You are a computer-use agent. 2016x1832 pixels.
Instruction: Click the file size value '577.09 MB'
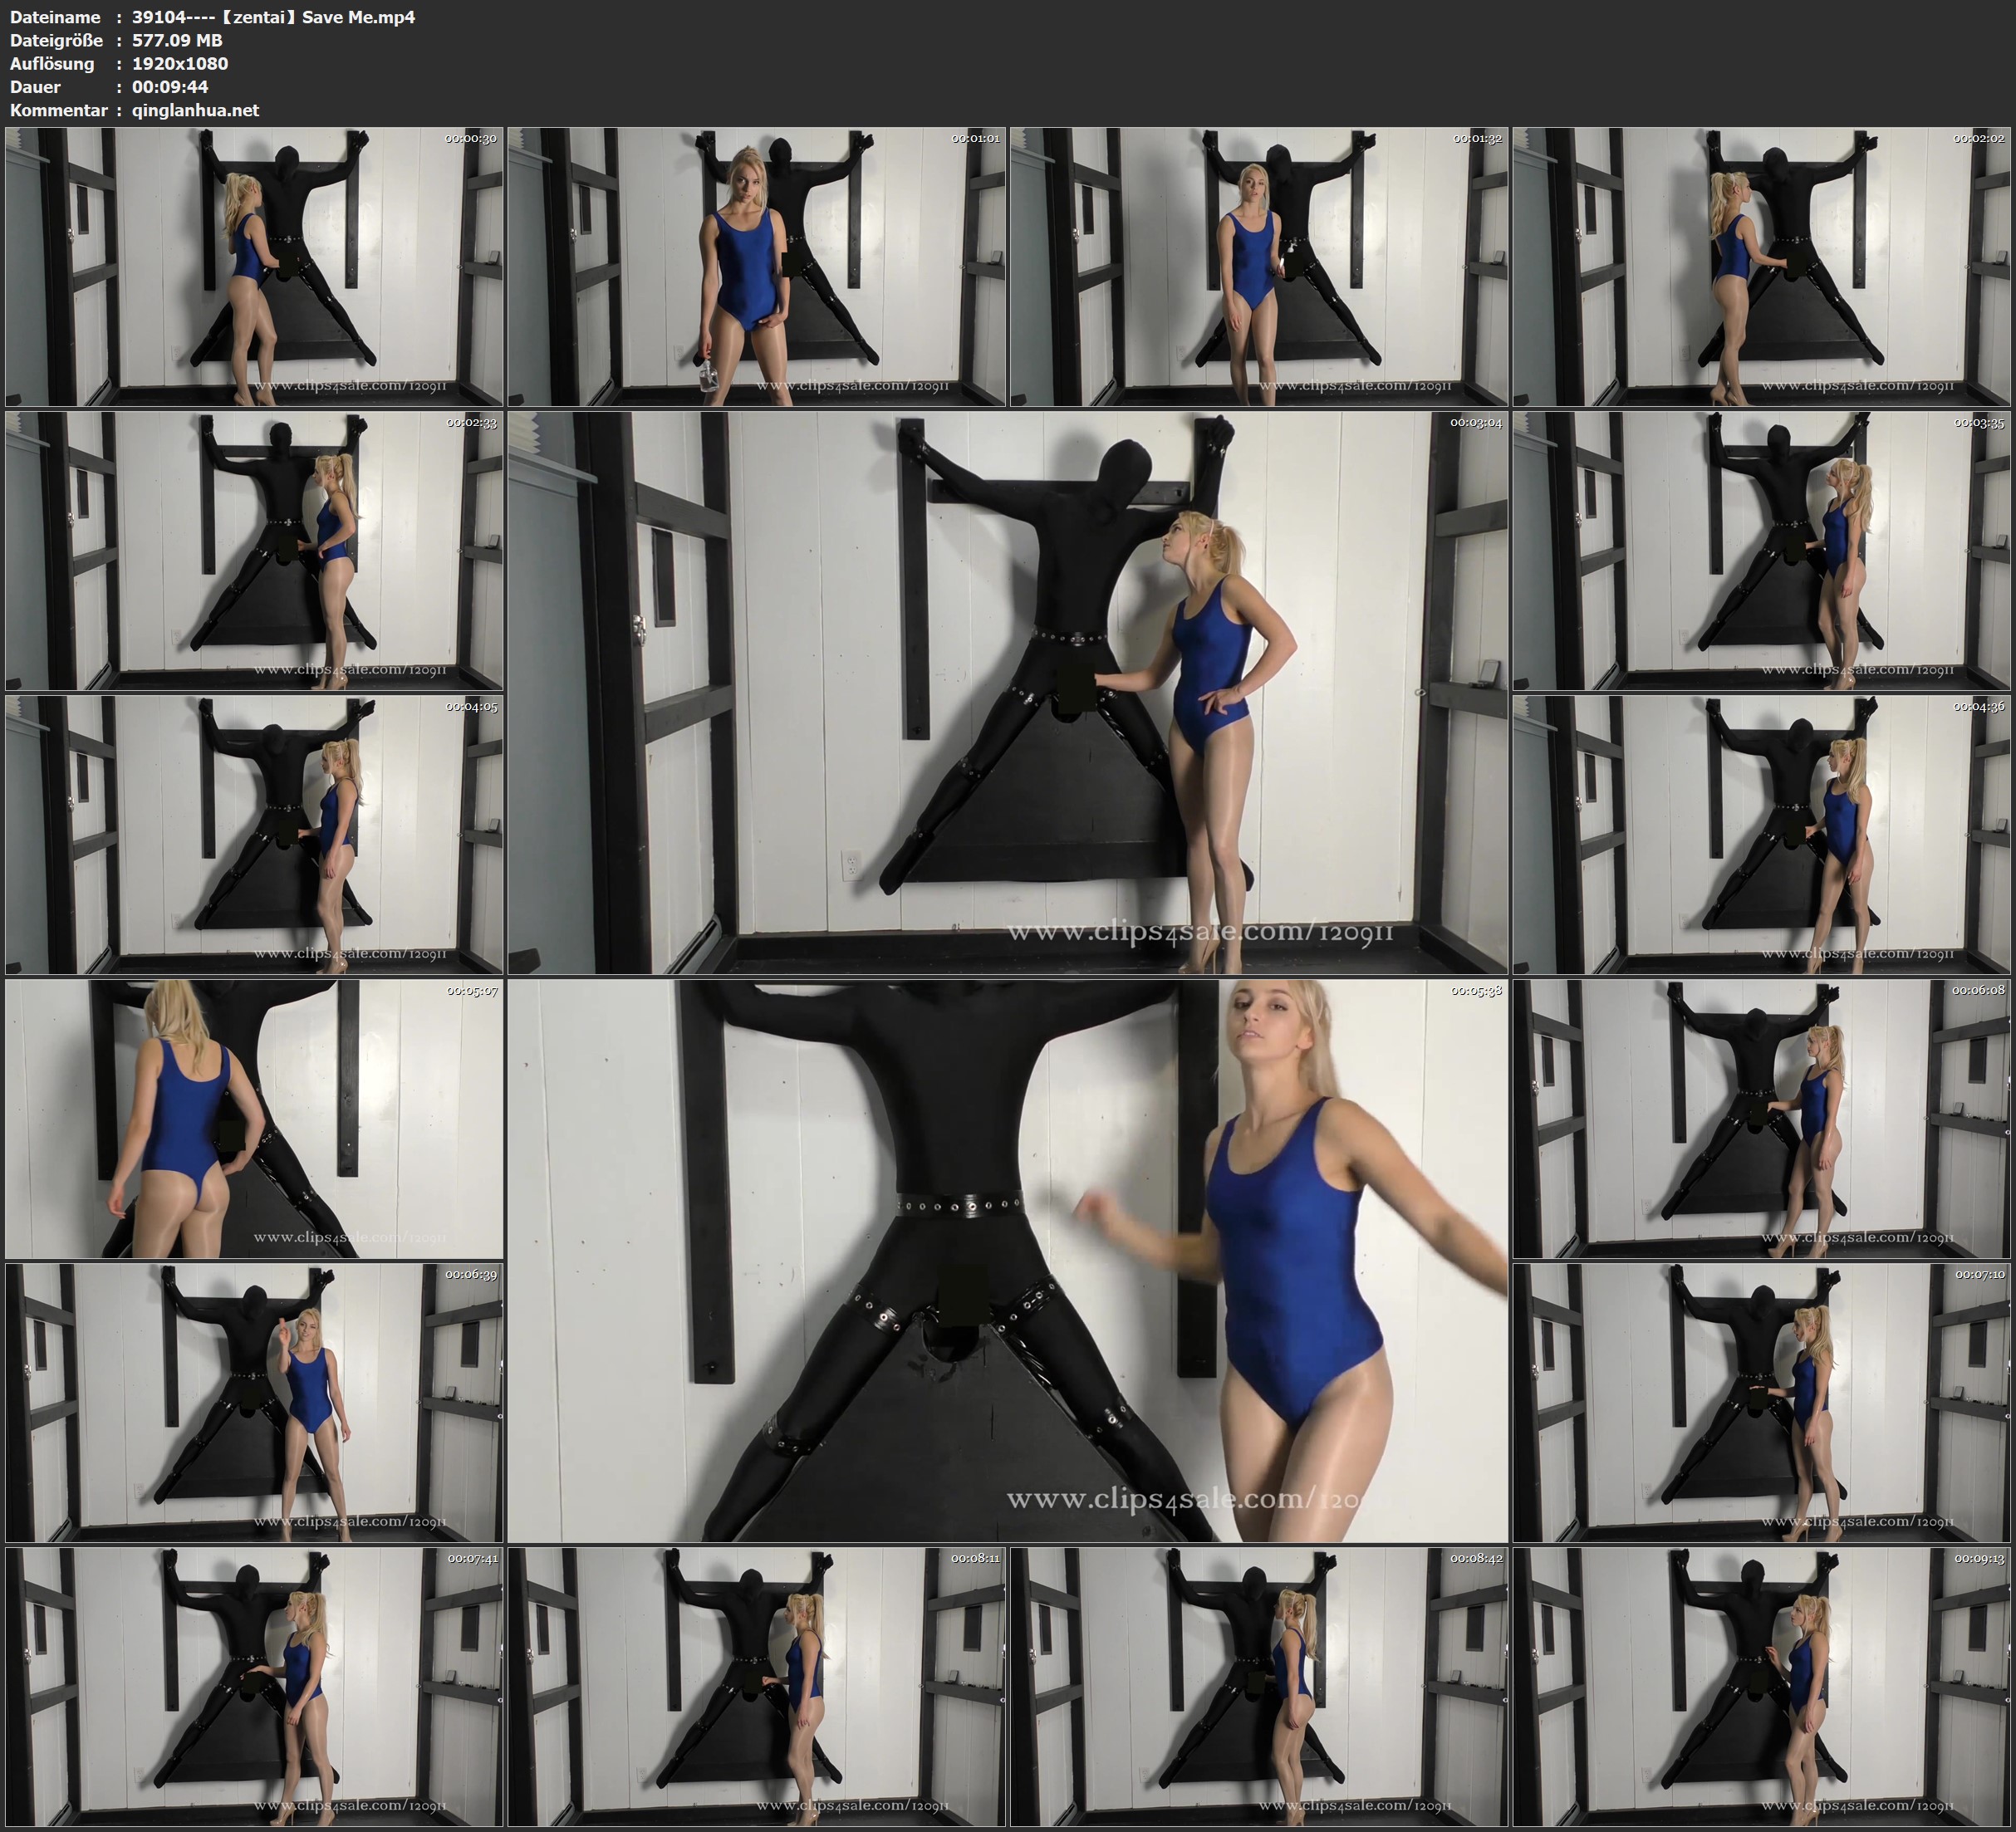coord(177,40)
